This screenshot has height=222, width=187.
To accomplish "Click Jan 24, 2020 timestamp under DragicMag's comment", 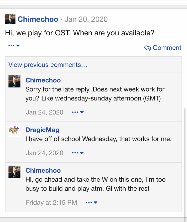I will click(x=45, y=153).
